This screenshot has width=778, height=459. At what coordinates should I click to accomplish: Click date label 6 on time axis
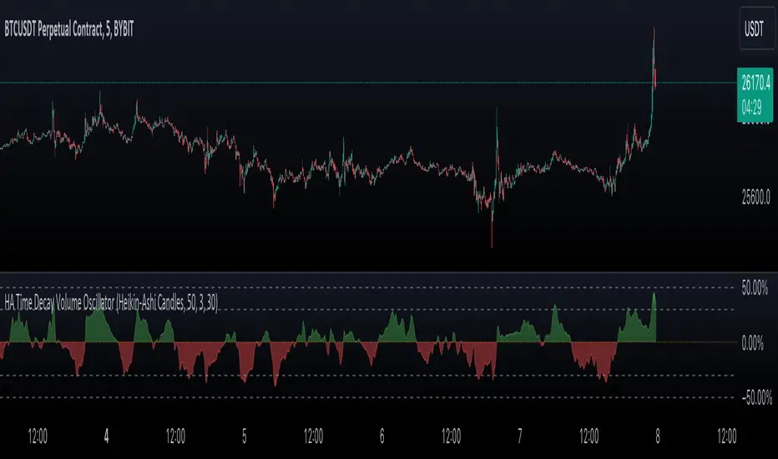point(382,436)
